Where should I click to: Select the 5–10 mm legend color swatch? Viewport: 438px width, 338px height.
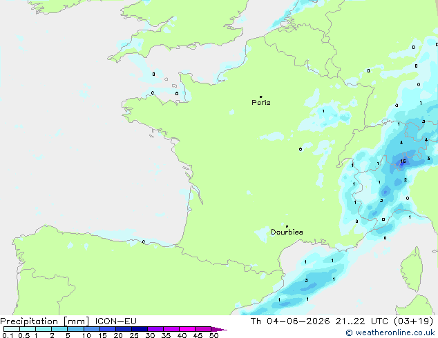(75, 329)
